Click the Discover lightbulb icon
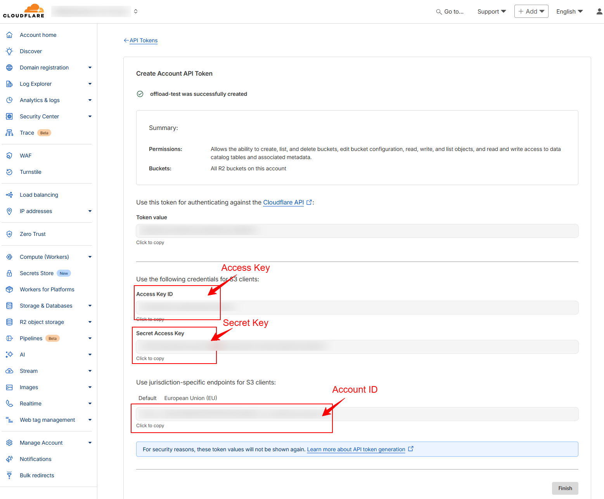Viewport: 604px width, 499px height. click(9, 51)
